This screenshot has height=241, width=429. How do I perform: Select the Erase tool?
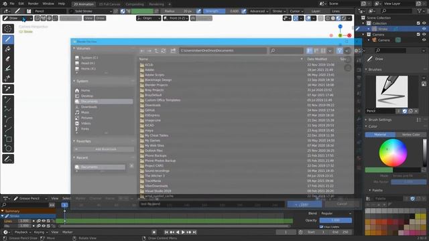8,58
